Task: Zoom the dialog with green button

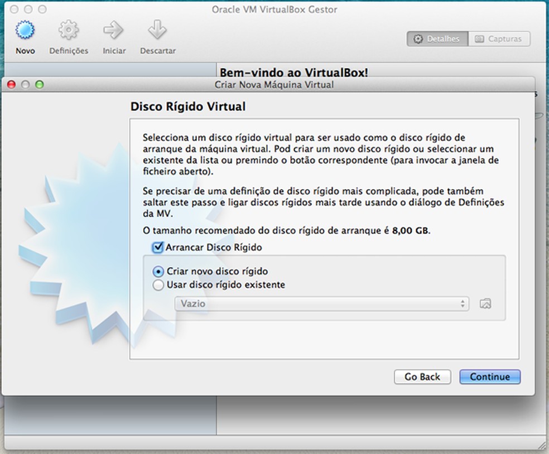Action: 40,84
